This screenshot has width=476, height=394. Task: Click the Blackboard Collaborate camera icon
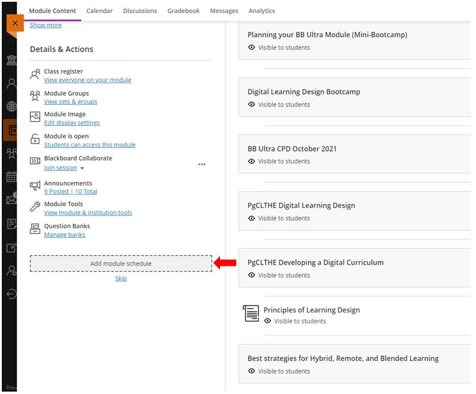pos(35,161)
